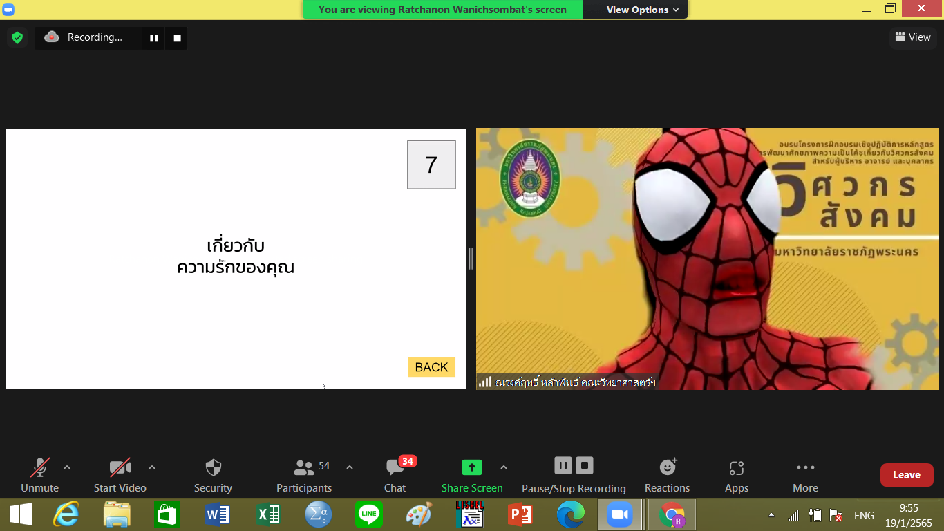Open the Zoom Apps panel

tap(737, 476)
